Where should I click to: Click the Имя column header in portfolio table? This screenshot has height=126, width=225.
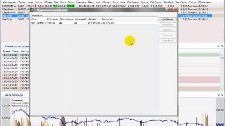34,19
